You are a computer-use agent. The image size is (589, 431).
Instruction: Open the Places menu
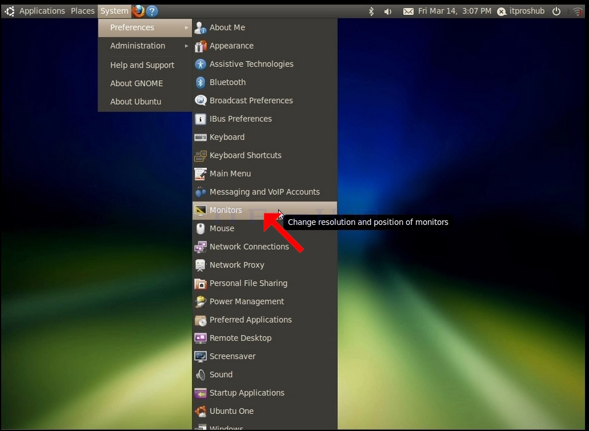[x=83, y=11]
